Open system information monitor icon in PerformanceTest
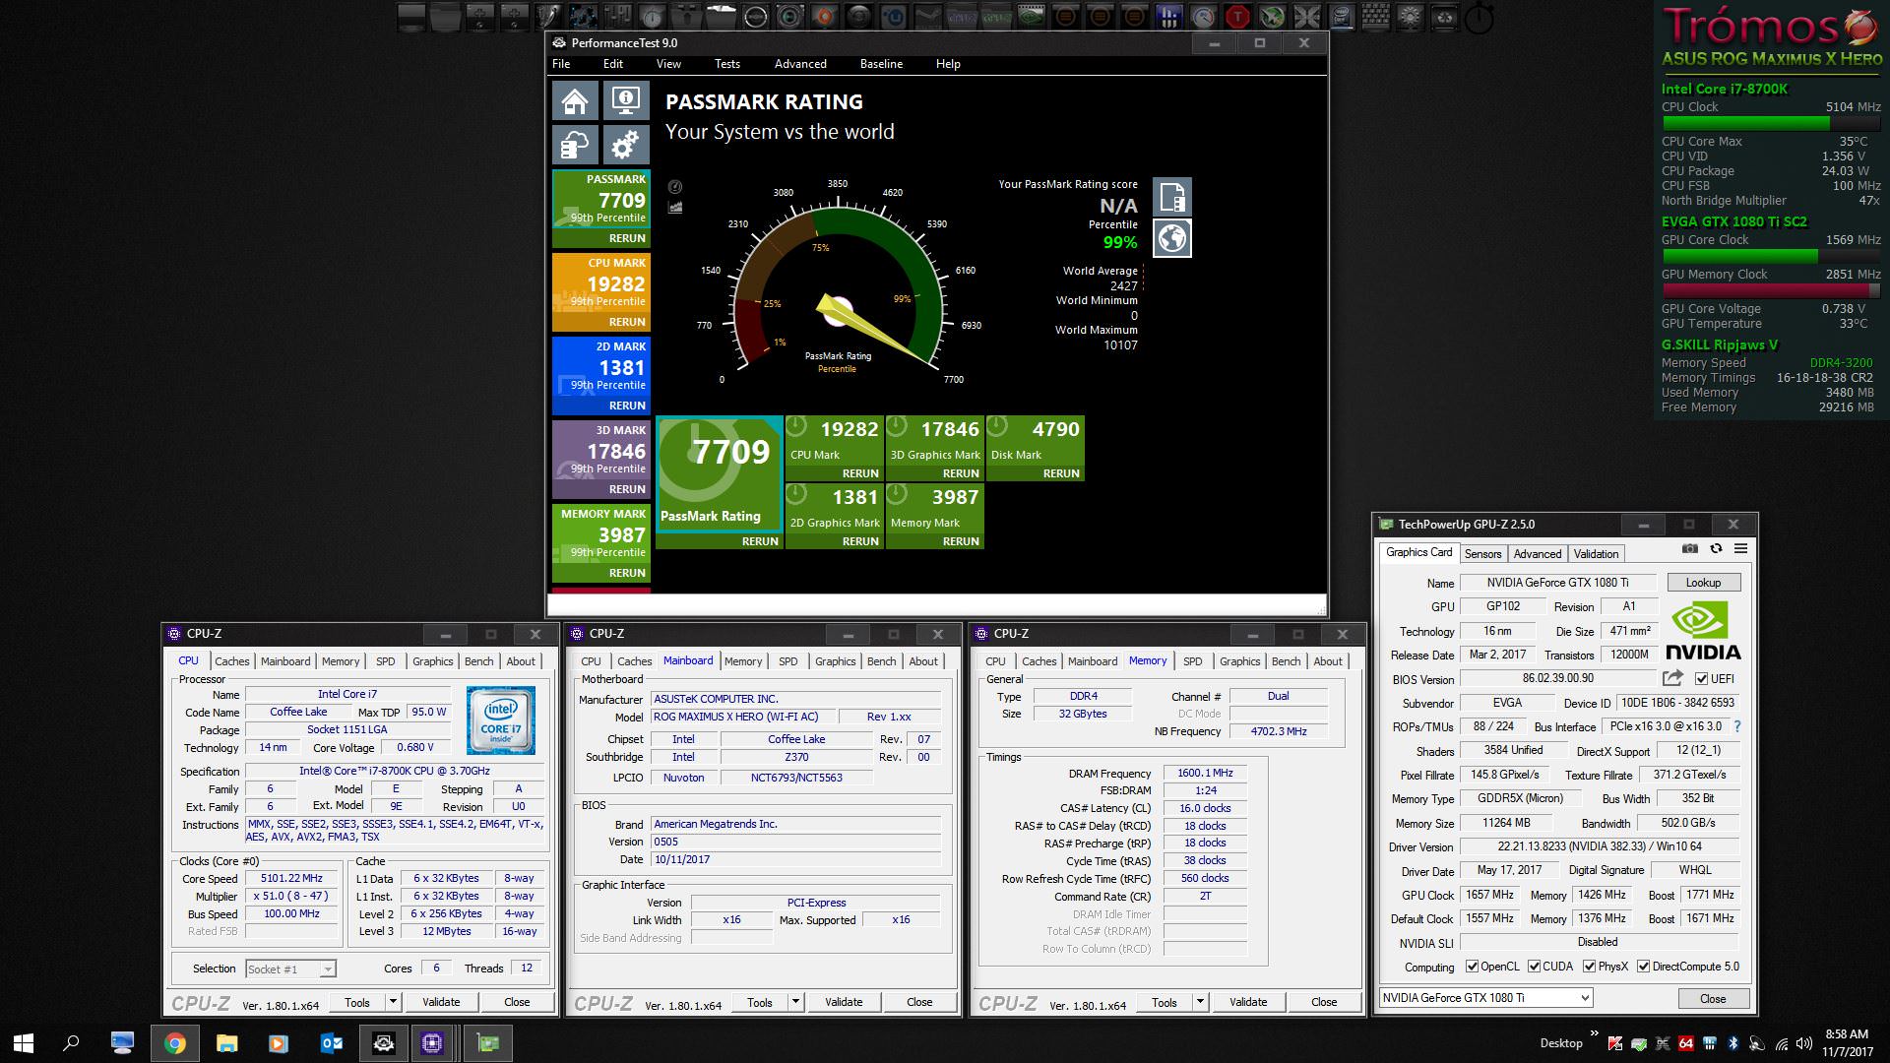This screenshot has width=1890, height=1063. pyautogui.click(x=625, y=101)
